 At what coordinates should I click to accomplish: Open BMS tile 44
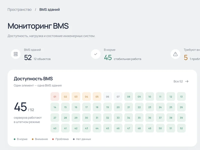(97, 128)
